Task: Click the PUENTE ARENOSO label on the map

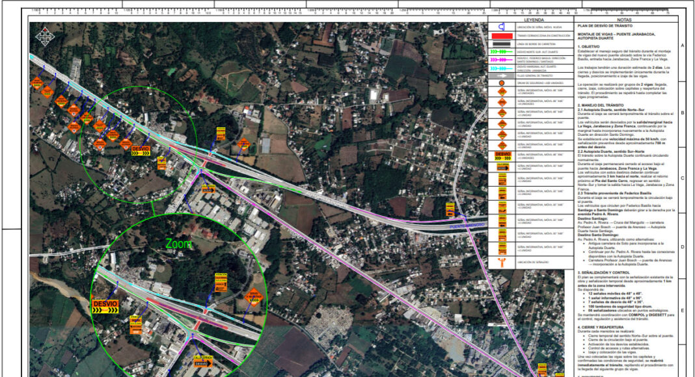Action: (x=467, y=226)
